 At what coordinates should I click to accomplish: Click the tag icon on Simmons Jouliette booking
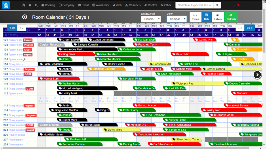tap(90, 69)
